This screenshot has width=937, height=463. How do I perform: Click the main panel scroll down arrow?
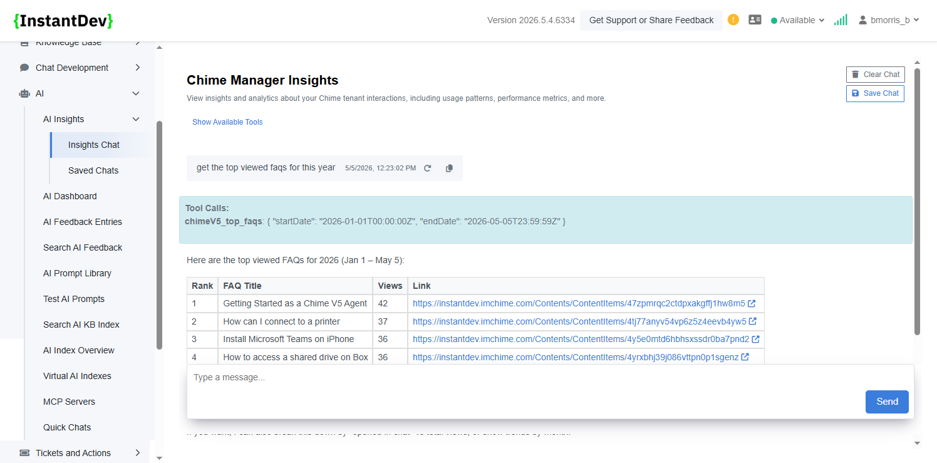[918, 443]
